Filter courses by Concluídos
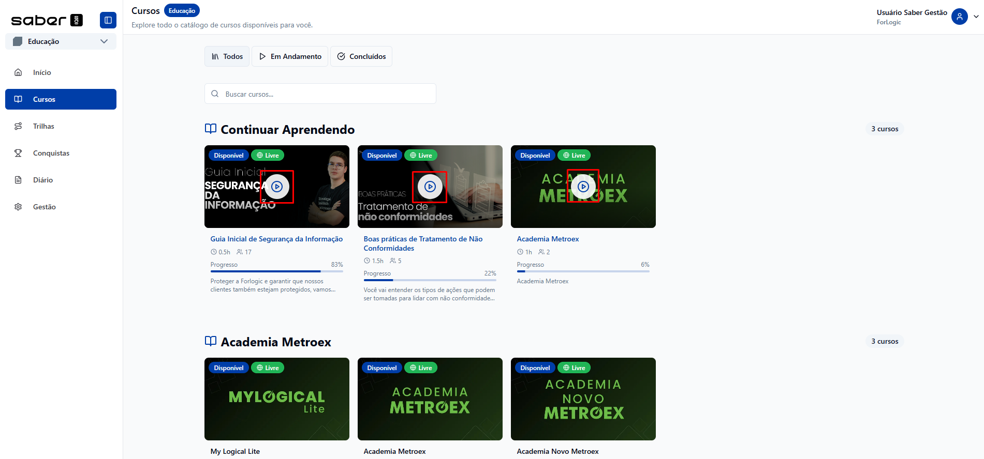984x459 pixels. pos(361,56)
